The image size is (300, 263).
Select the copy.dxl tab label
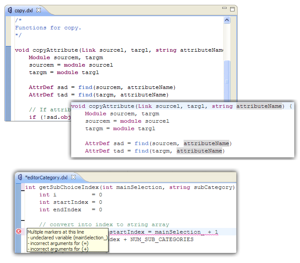[24, 11]
